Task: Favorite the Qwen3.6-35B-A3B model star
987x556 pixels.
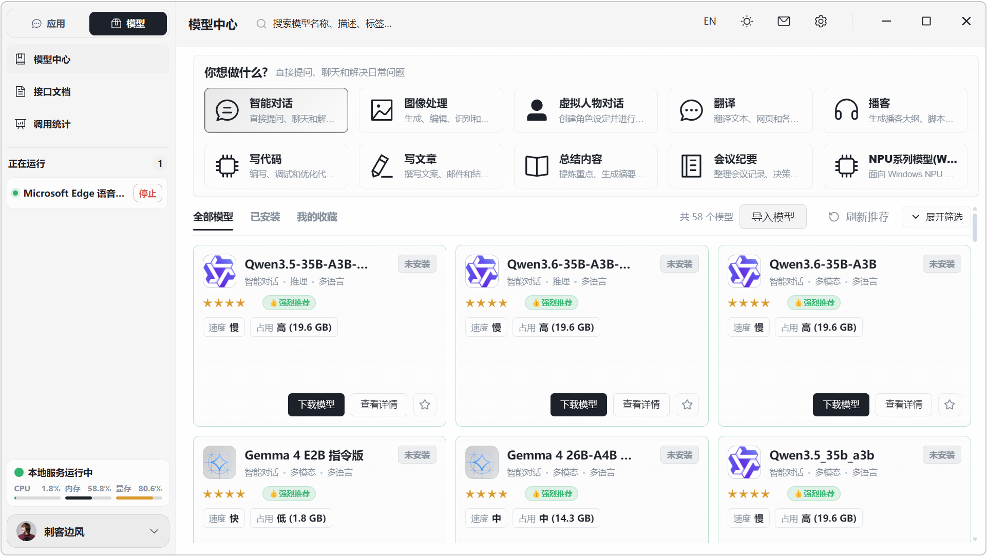Action: pyautogui.click(x=950, y=405)
